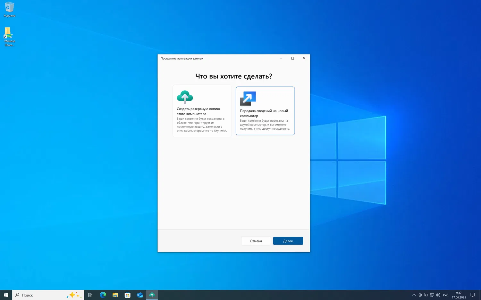Viewport: 481px width, 300px height.
Task: Open the network tray icon
Action: coord(432,295)
